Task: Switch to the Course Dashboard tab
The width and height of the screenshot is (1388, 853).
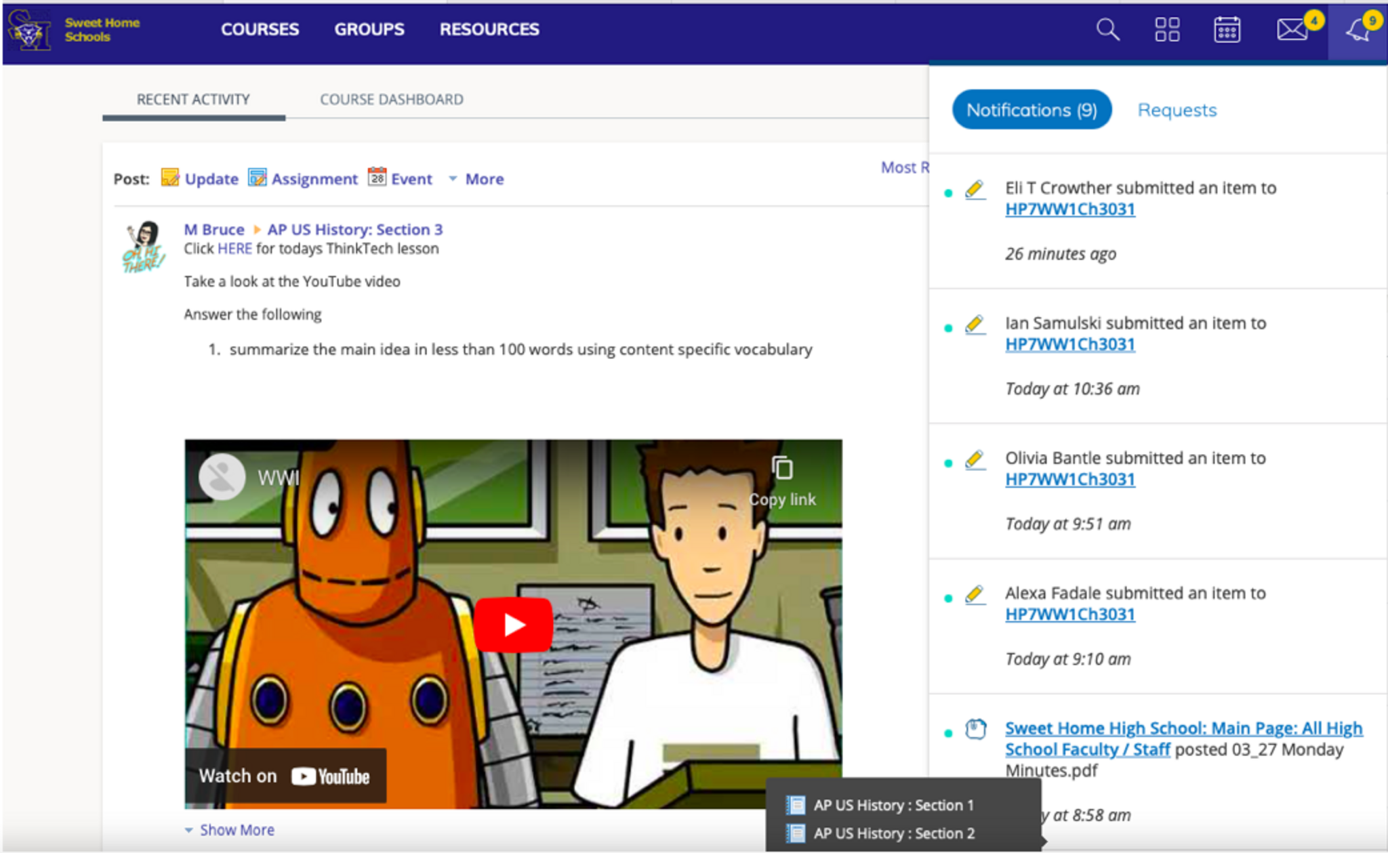Action: pos(391,100)
